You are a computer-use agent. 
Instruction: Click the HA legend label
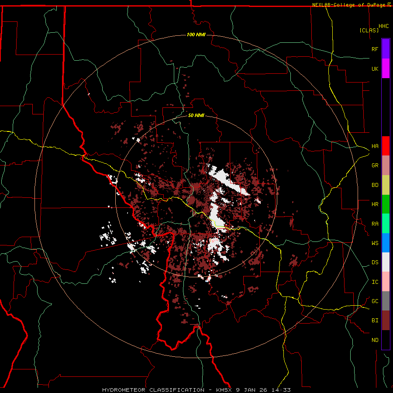pyautogui.click(x=375, y=146)
